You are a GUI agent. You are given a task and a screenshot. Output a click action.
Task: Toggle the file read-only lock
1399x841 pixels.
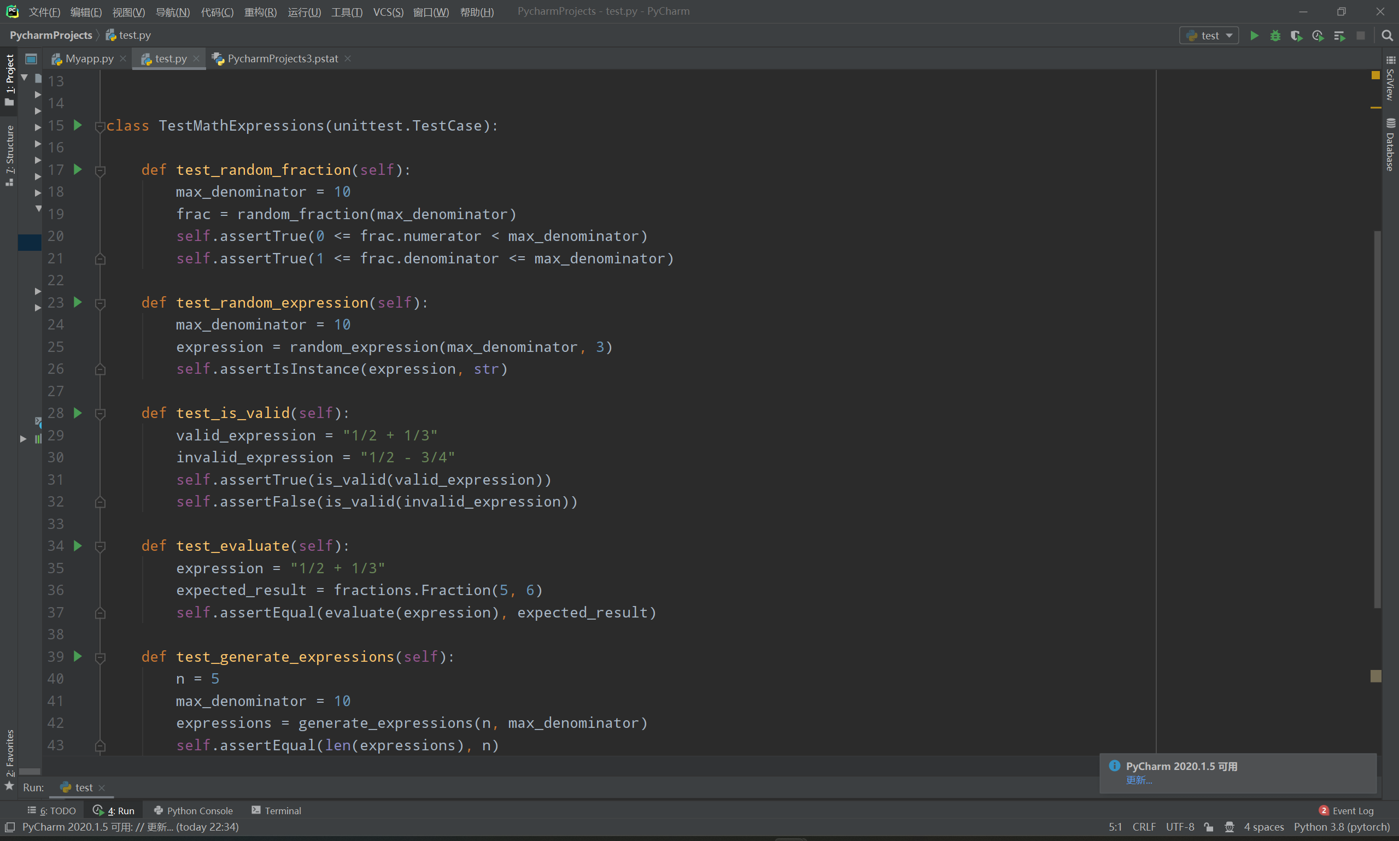point(1209,827)
